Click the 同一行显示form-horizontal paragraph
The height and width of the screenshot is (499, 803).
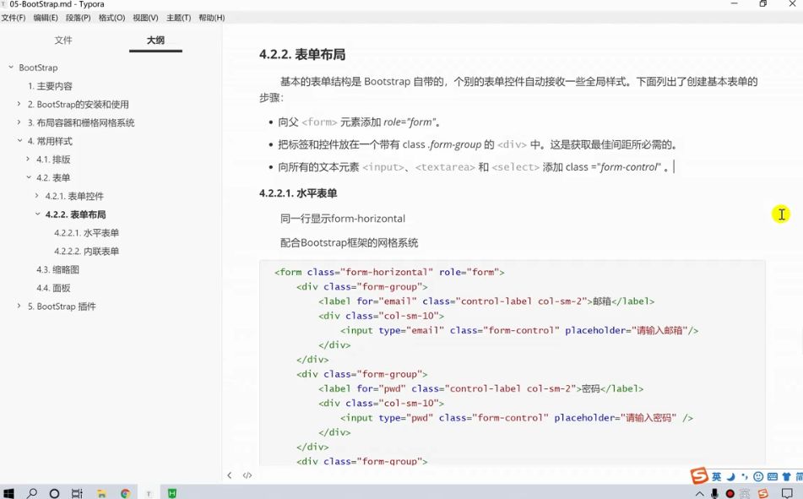343,219
